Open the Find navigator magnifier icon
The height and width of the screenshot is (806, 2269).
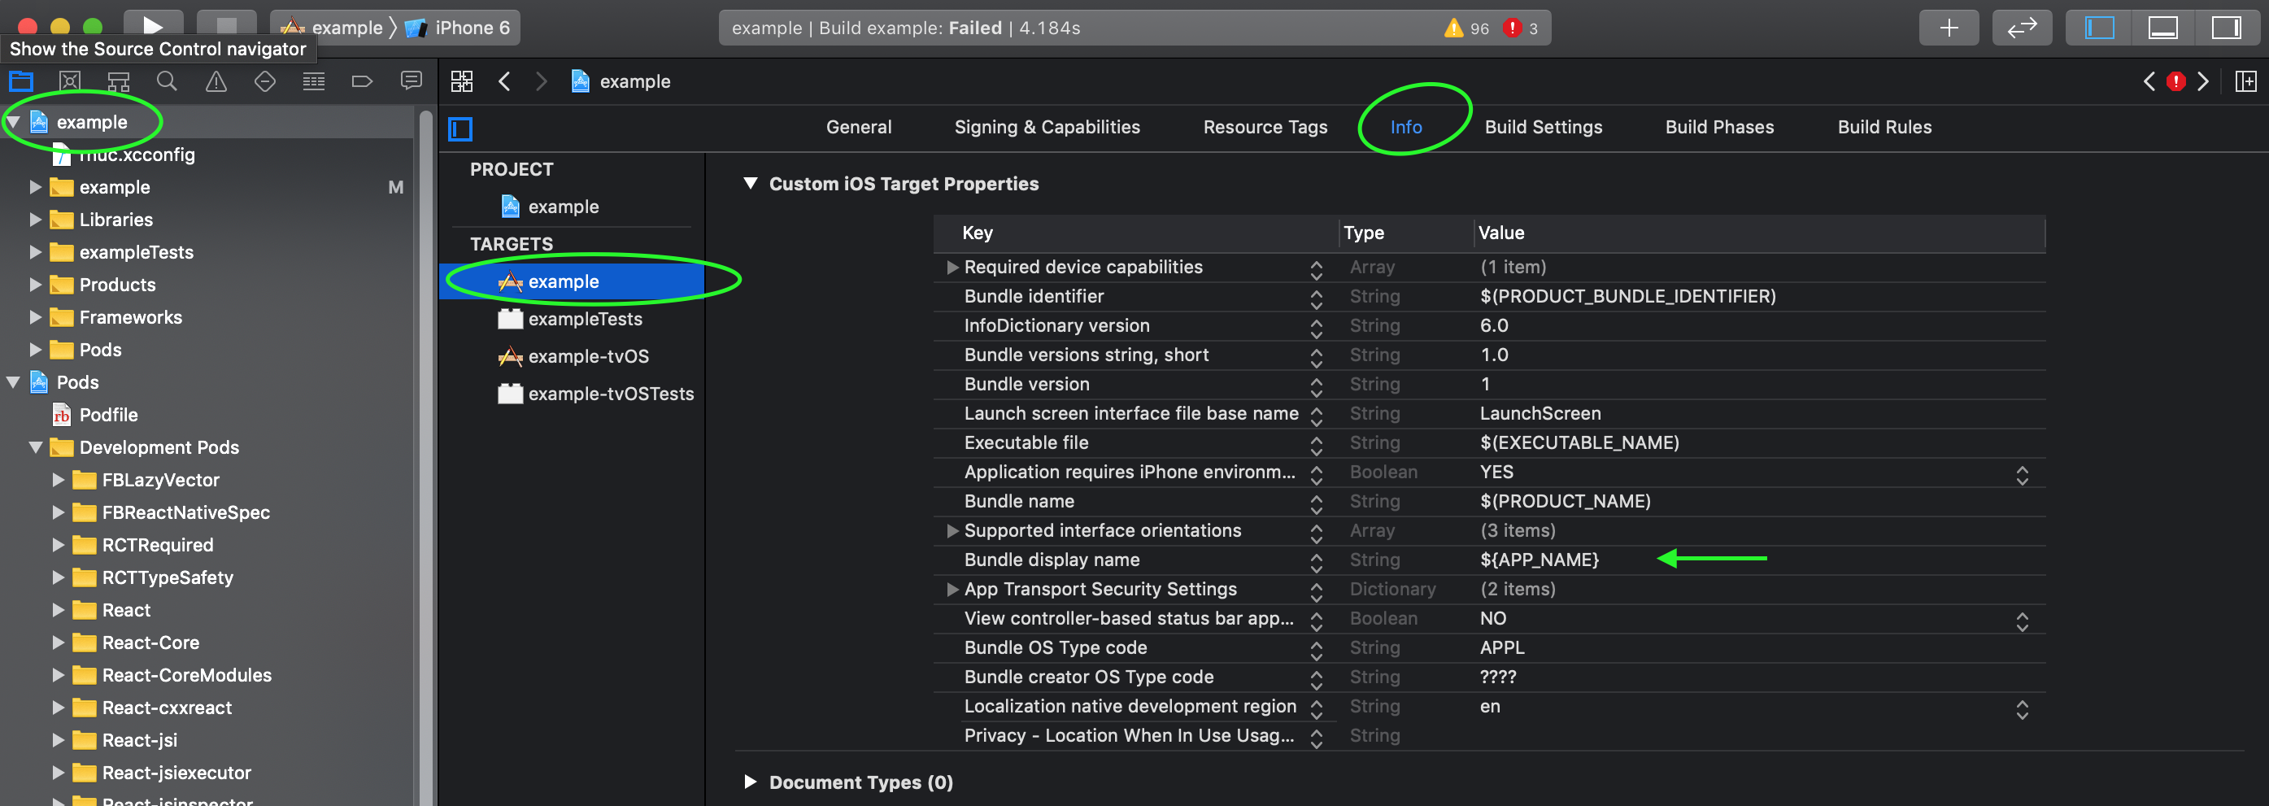tap(167, 82)
